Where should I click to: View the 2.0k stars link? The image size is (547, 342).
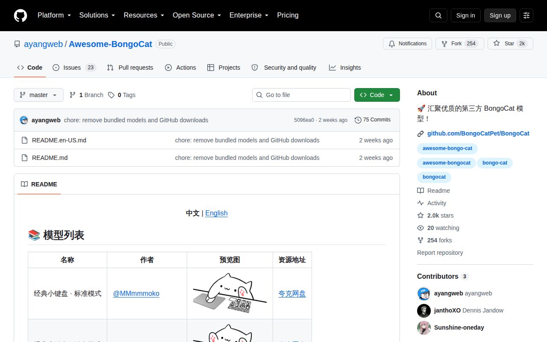click(x=435, y=215)
